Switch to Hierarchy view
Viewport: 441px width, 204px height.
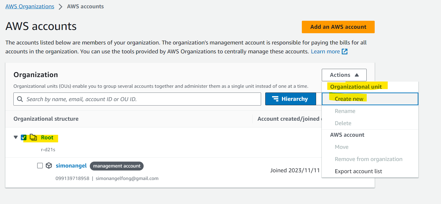click(291, 99)
